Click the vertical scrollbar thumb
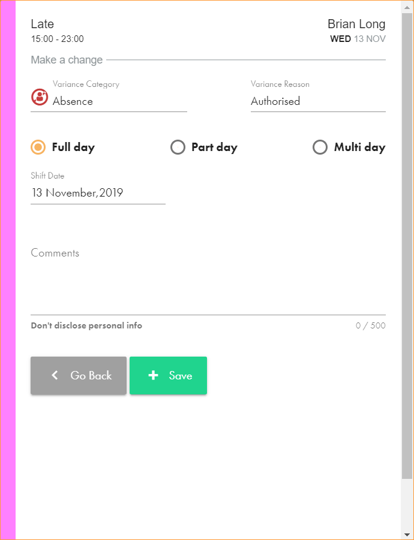This screenshot has height=540, width=414. [x=407, y=240]
